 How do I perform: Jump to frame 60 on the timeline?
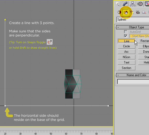(x=66, y=134)
